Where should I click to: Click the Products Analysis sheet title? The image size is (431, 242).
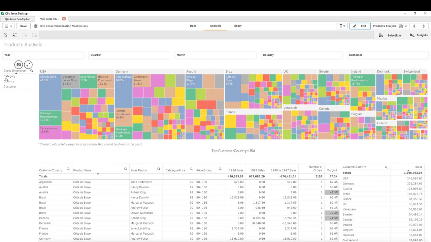[23, 45]
